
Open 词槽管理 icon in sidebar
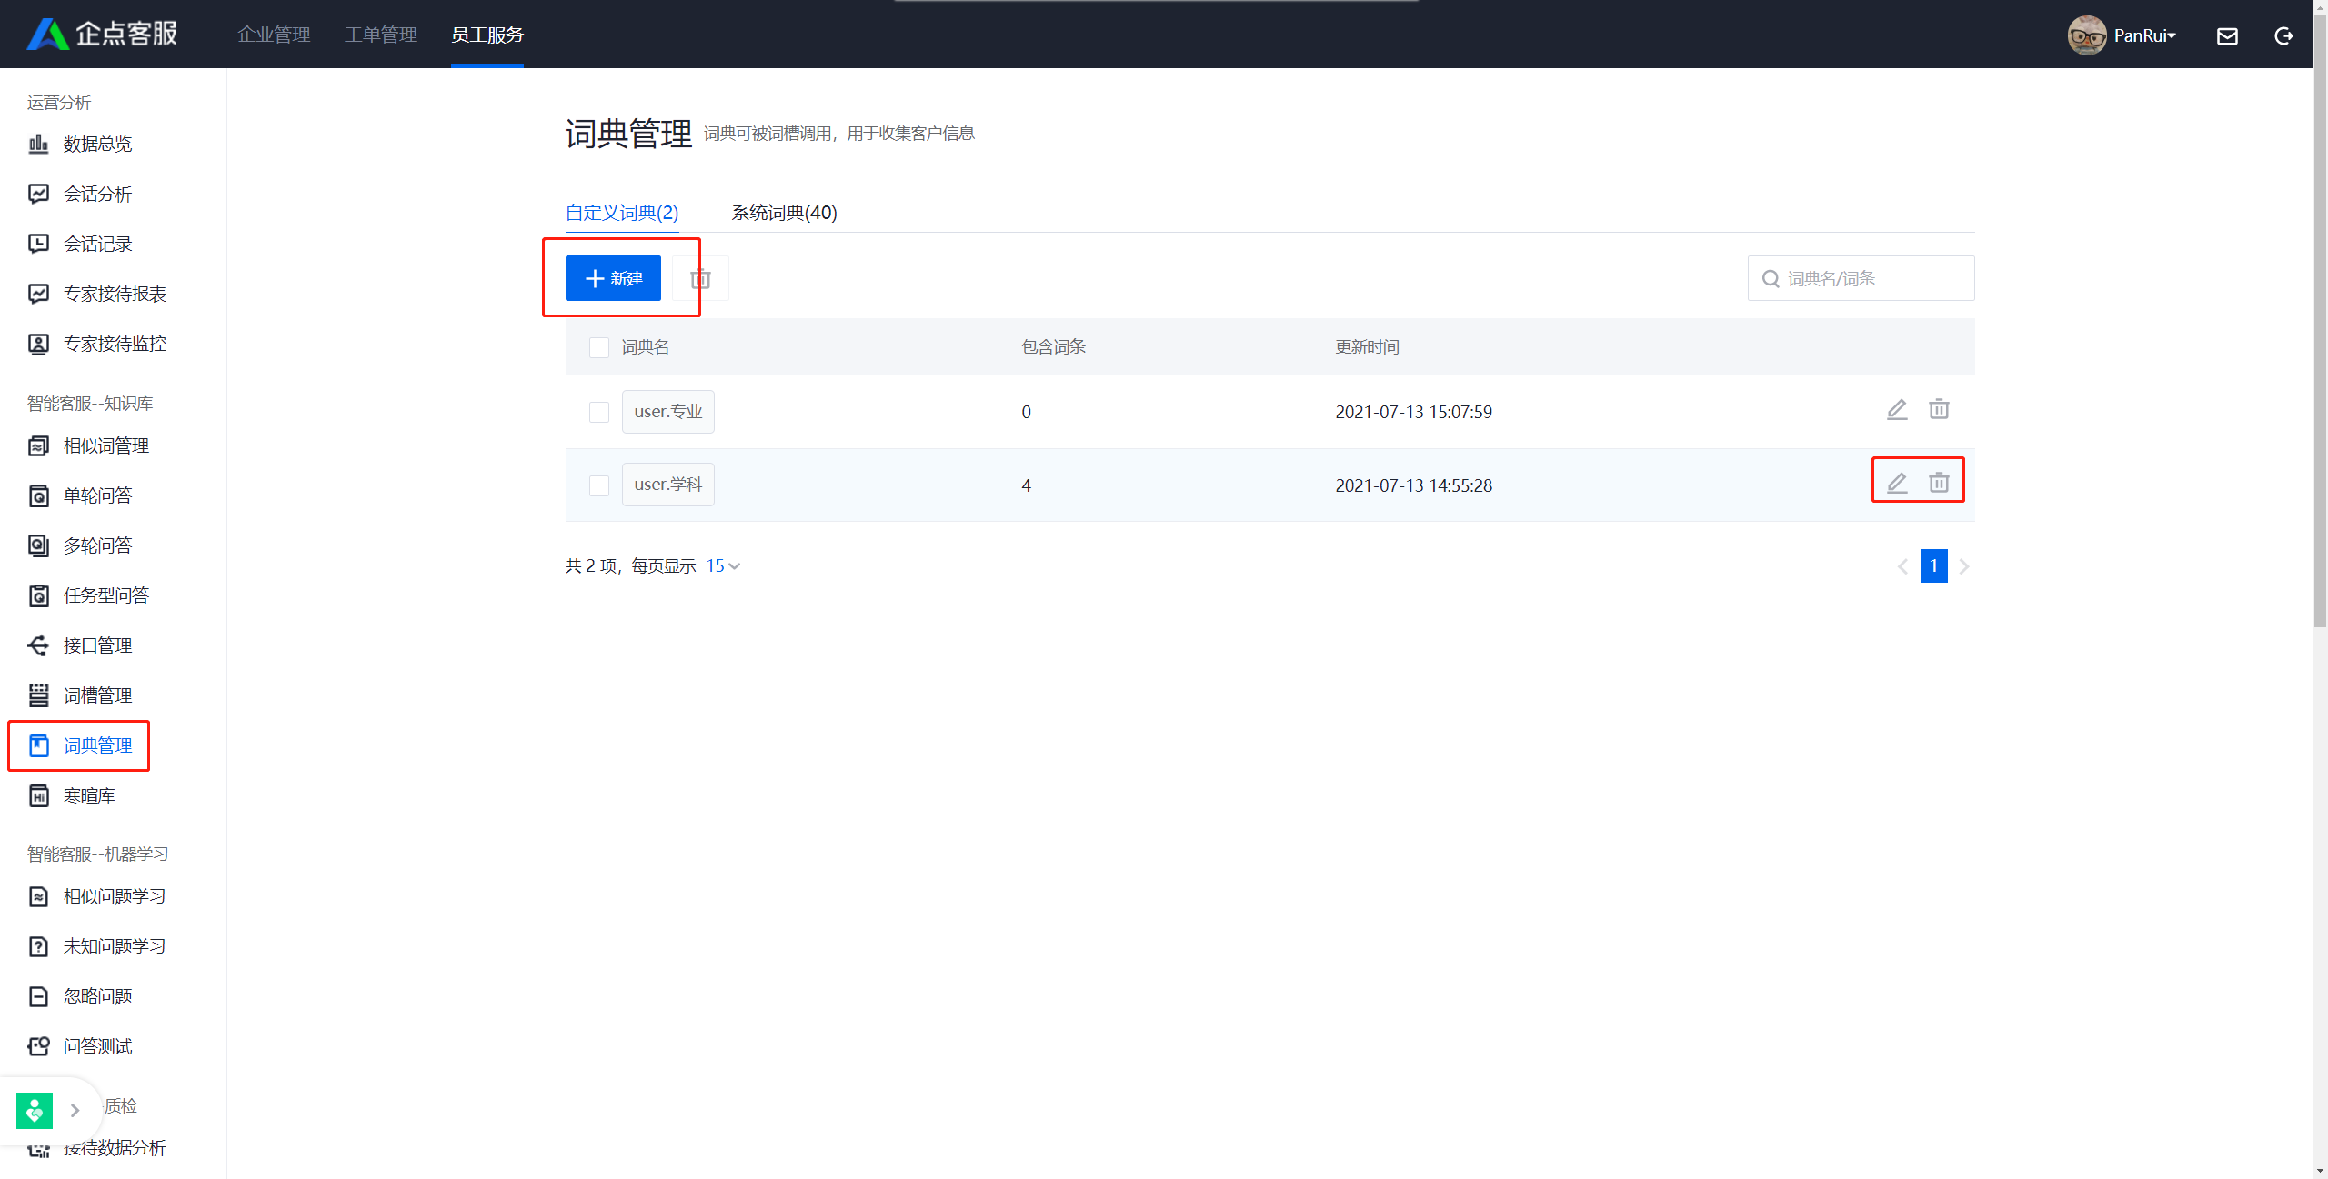[38, 695]
